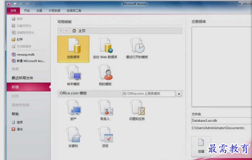Image resolution: width=252 pixels, height=160 pixels.
Task: Start Office.com template search with arrow button
Action: [179, 94]
